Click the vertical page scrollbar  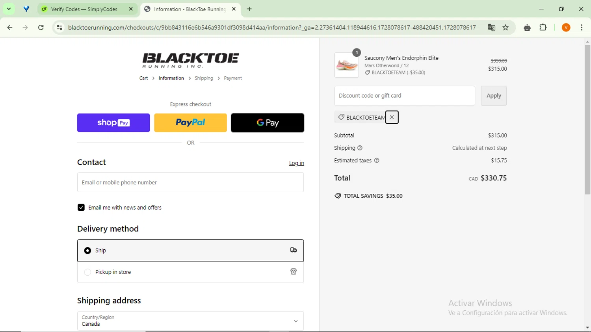coord(587,120)
